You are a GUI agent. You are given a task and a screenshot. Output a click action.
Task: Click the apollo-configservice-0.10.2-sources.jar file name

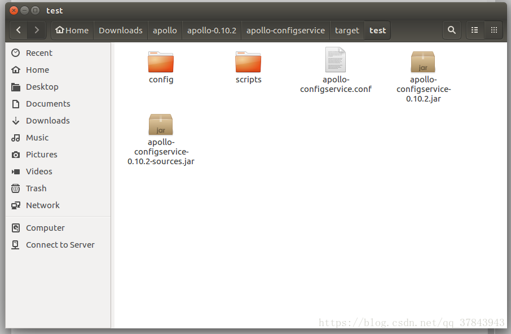[x=161, y=152]
